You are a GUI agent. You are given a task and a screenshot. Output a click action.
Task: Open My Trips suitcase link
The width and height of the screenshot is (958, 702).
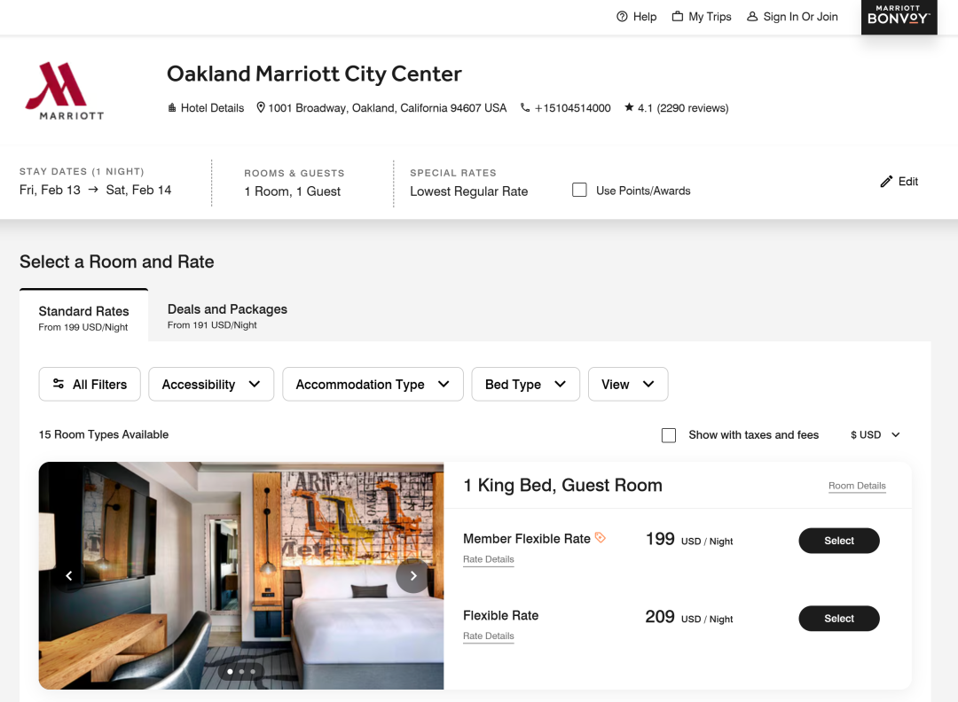[x=702, y=17]
